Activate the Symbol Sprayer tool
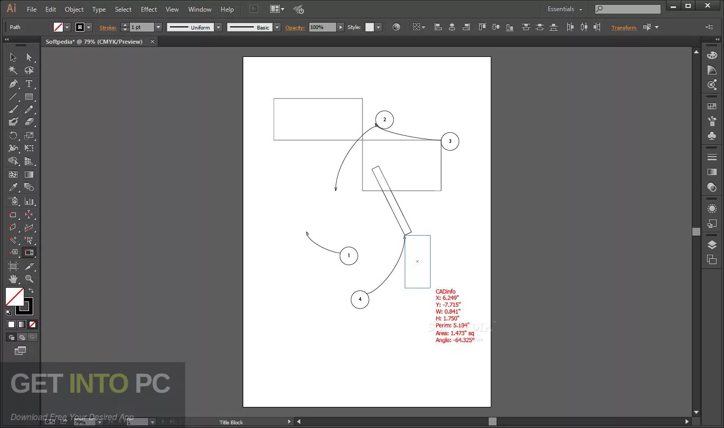 pyautogui.click(x=13, y=201)
